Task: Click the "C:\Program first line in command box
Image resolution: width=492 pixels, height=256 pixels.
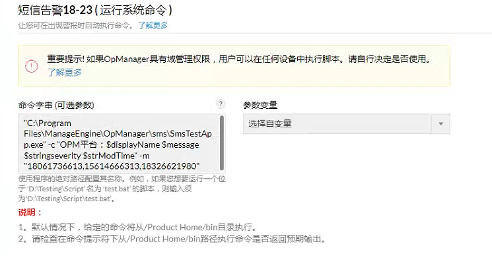Action: (48, 123)
